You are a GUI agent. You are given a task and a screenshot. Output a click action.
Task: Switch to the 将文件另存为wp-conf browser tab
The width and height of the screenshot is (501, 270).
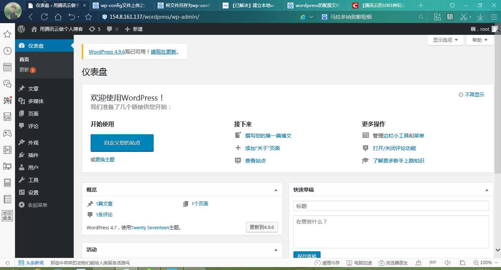click(187, 6)
